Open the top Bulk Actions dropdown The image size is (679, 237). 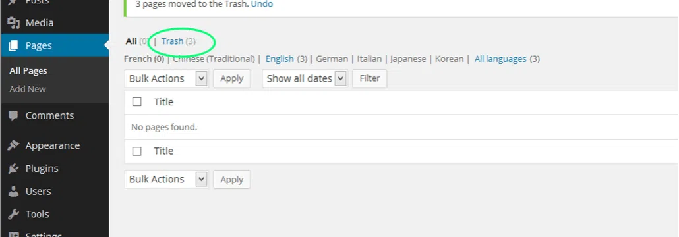(x=166, y=79)
